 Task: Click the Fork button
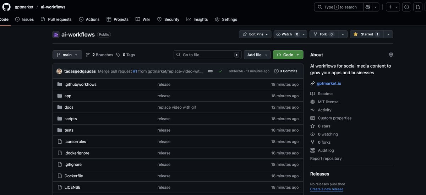pyautogui.click(x=324, y=34)
